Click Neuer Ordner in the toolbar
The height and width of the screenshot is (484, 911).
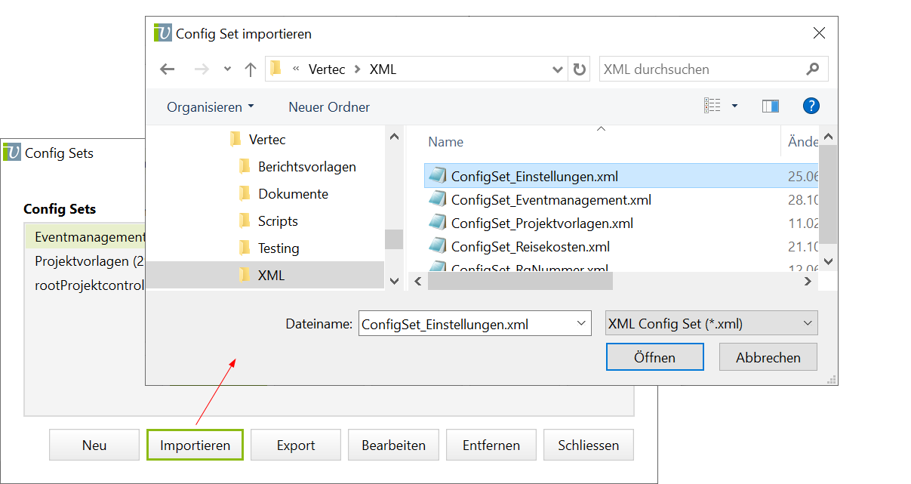(x=329, y=107)
